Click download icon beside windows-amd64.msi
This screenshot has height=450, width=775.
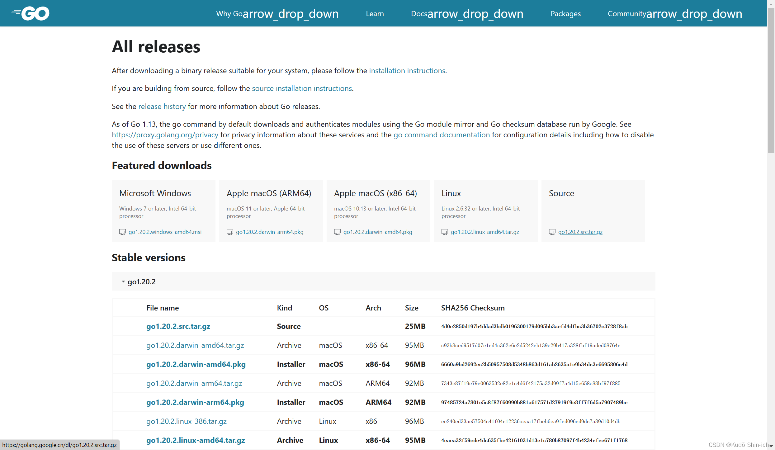(x=122, y=232)
